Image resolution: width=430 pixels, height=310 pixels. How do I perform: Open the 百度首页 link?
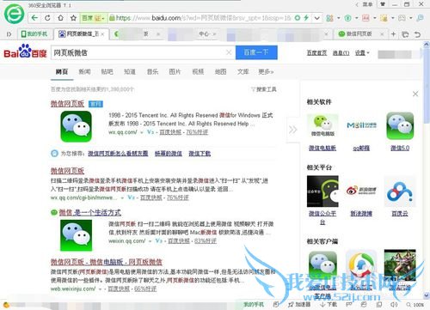coord(316,53)
